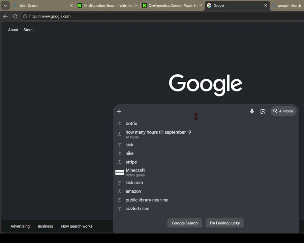The image size is (304, 243).
Task: Select the botrix suggestion
Action: [206, 124]
